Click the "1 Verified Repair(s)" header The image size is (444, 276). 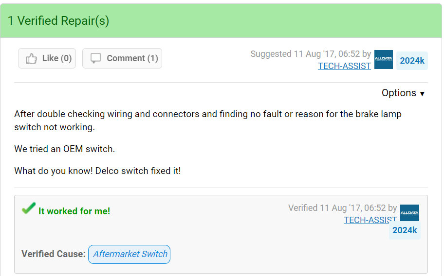58,21
